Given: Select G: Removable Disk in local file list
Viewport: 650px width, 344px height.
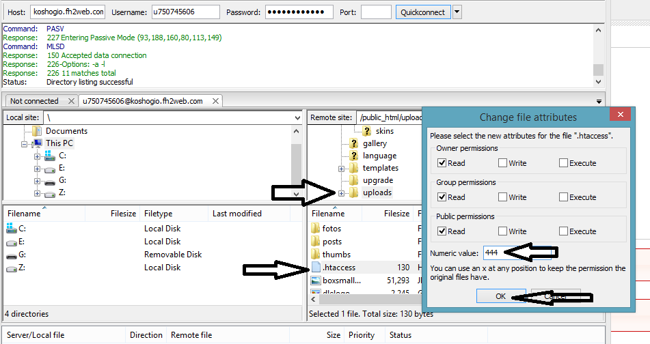Looking at the screenshot, I should click(152, 254).
